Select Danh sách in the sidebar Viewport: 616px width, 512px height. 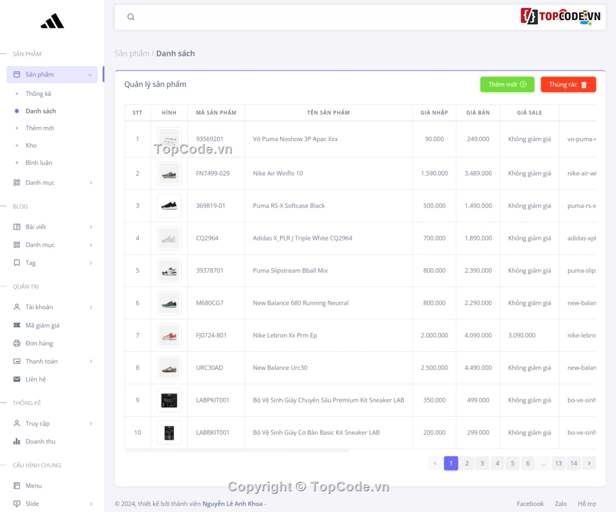coord(41,111)
